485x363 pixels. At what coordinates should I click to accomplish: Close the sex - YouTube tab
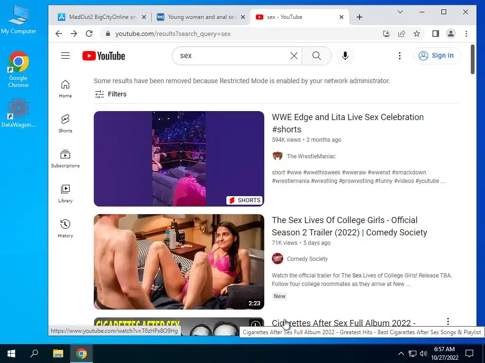pos(341,17)
